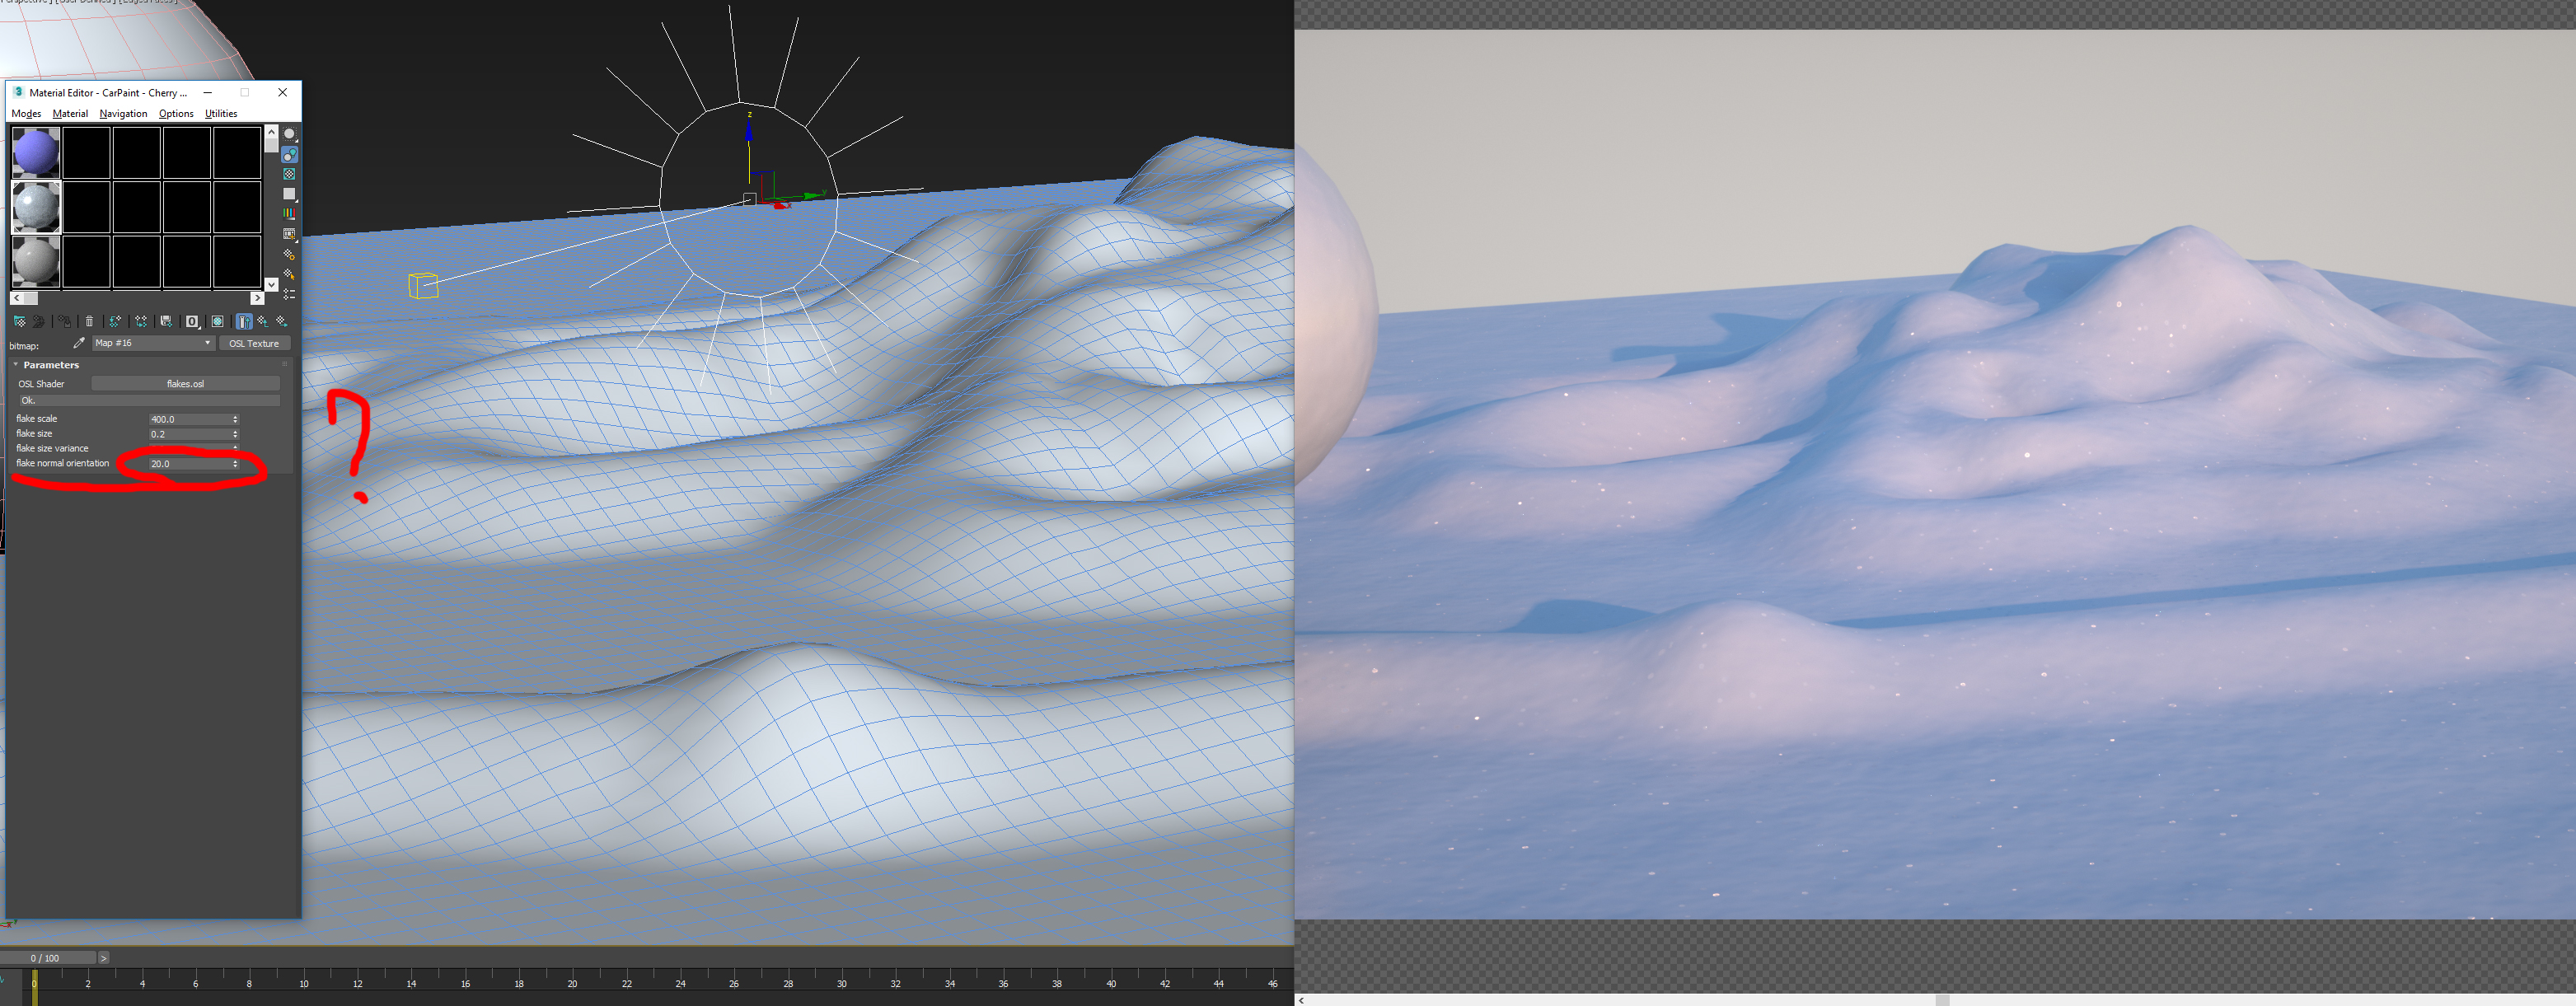Click Sample UV Tiling icon
The image size is (2576, 1006).
[x=290, y=194]
